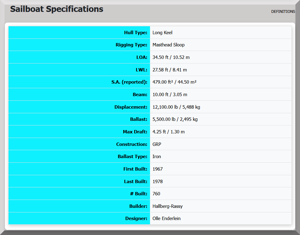Click the # Built value 760
The width and height of the screenshot is (300, 235).
(156, 194)
